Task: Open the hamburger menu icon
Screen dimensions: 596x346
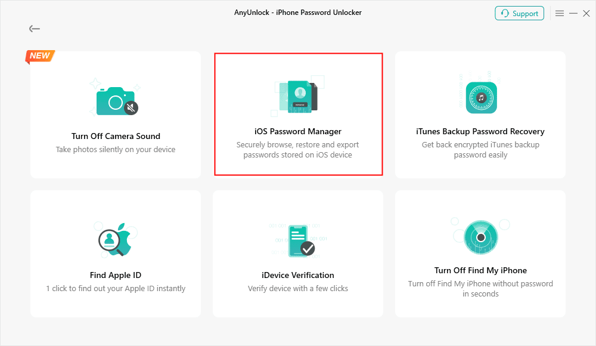Action: tap(560, 13)
